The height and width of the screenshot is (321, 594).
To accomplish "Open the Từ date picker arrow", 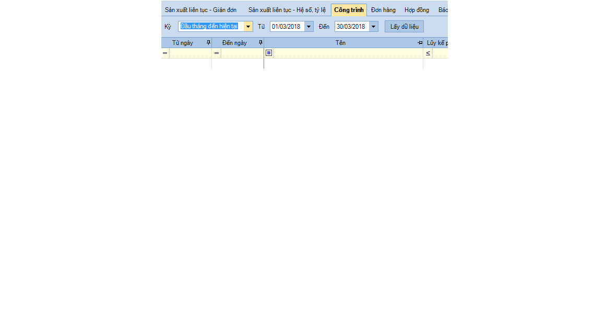I will [x=308, y=27].
